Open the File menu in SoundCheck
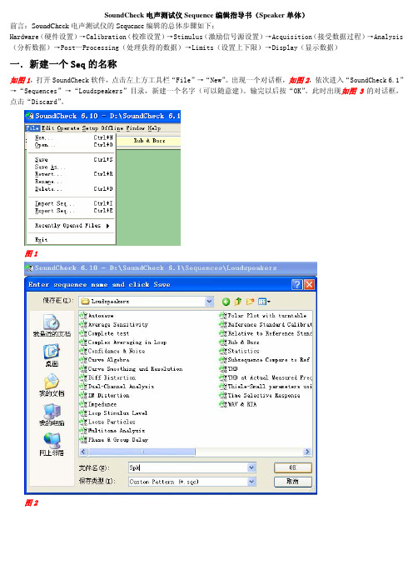Viewport: 413px width, 585px height. 32,128
